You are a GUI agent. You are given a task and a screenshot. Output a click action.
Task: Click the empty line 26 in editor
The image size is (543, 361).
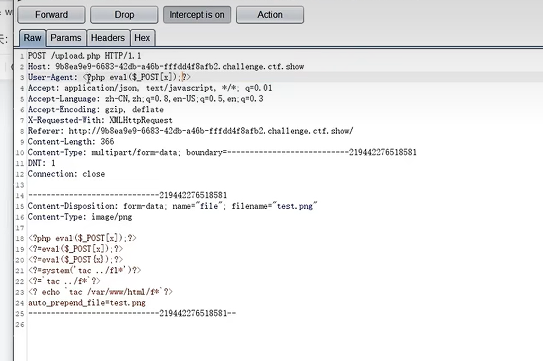[x=284, y=324]
